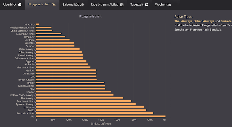Click the Einfluss auf Preis axis label
This screenshot has width=232, height=127.
point(101,124)
